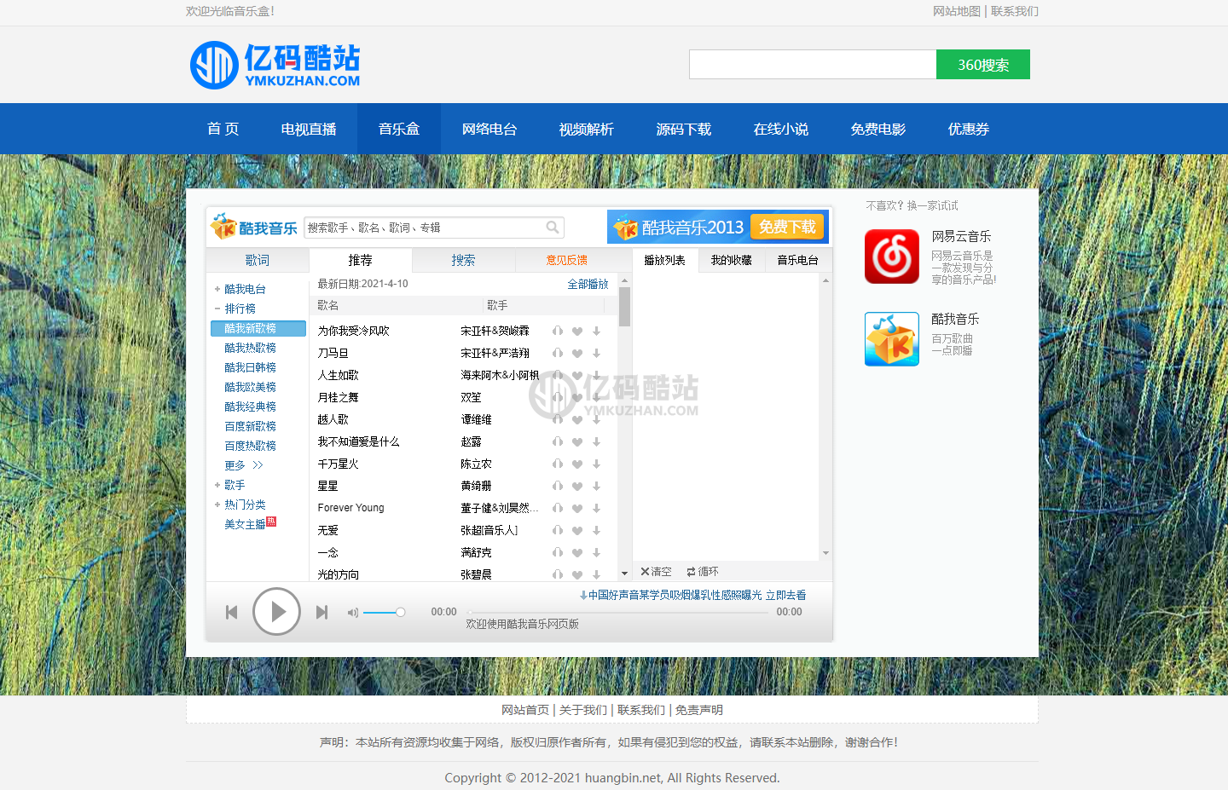Switch to 播放列表 tab

[665, 260]
